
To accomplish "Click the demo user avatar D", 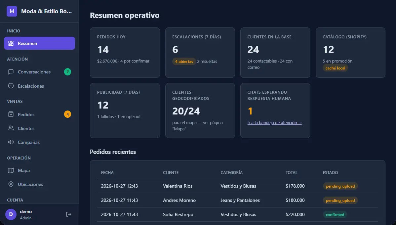I will pos(11,214).
